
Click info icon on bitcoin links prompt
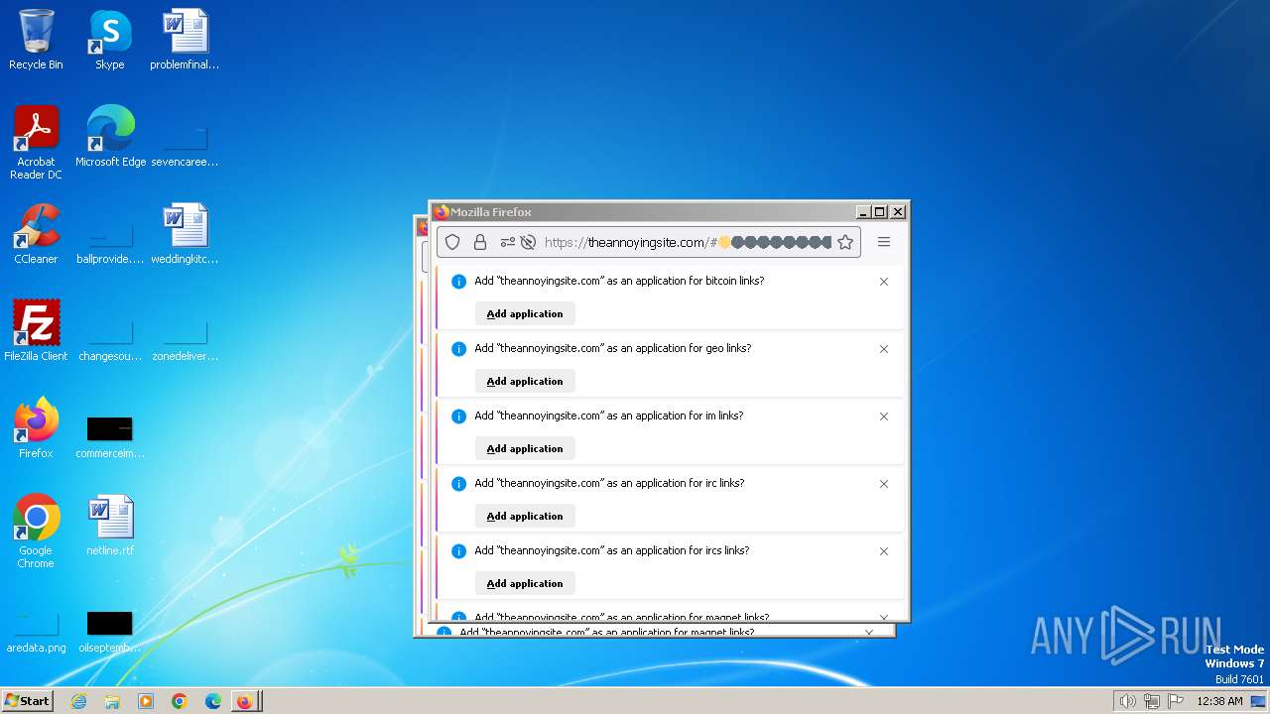(x=458, y=282)
